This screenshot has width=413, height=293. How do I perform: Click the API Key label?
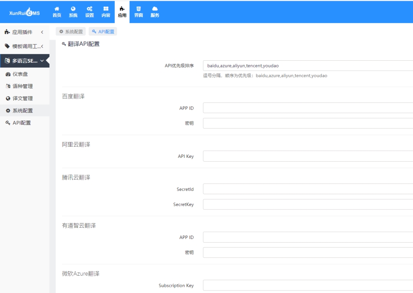coord(186,156)
